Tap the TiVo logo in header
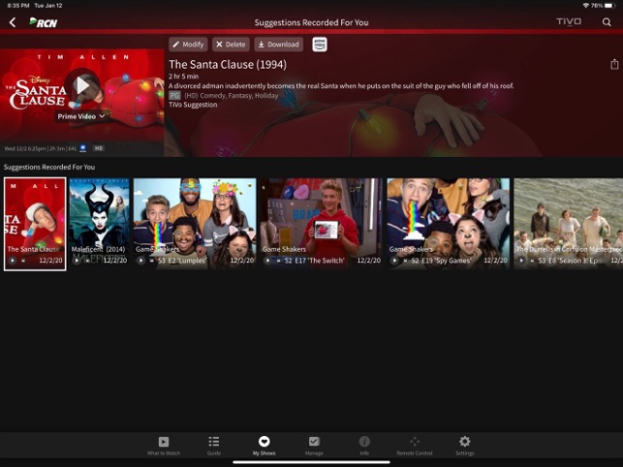Image resolution: width=623 pixels, height=467 pixels. click(569, 21)
